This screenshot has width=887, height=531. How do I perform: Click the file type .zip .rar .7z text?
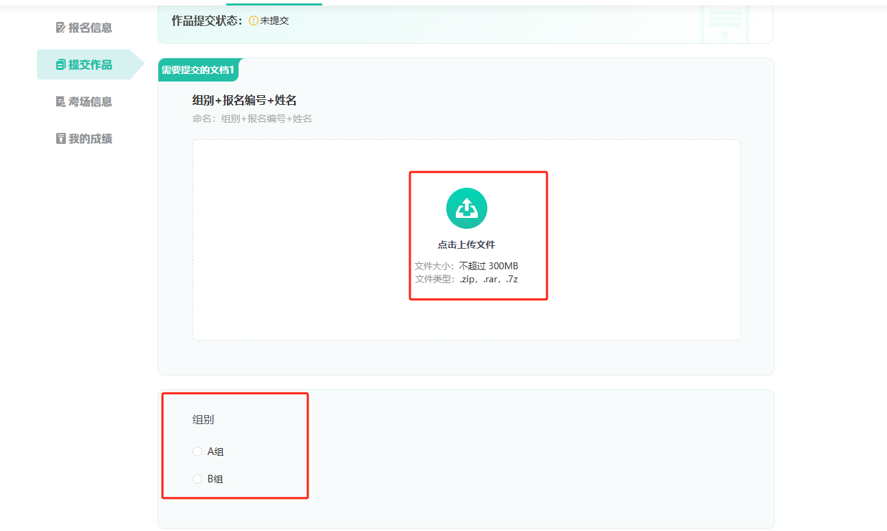[488, 279]
